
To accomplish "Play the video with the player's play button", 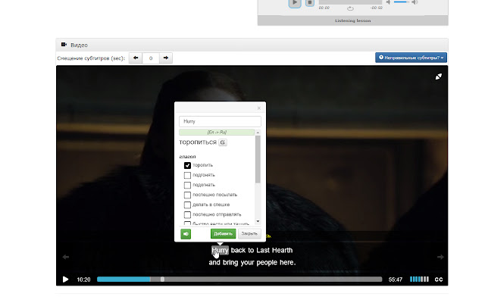I will [x=65, y=280].
